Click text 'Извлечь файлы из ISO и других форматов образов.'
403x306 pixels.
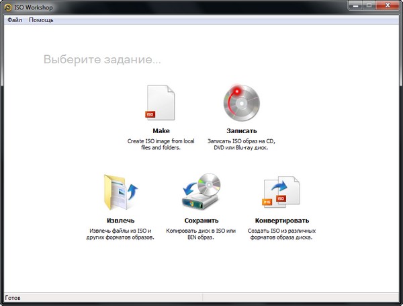coord(120,234)
